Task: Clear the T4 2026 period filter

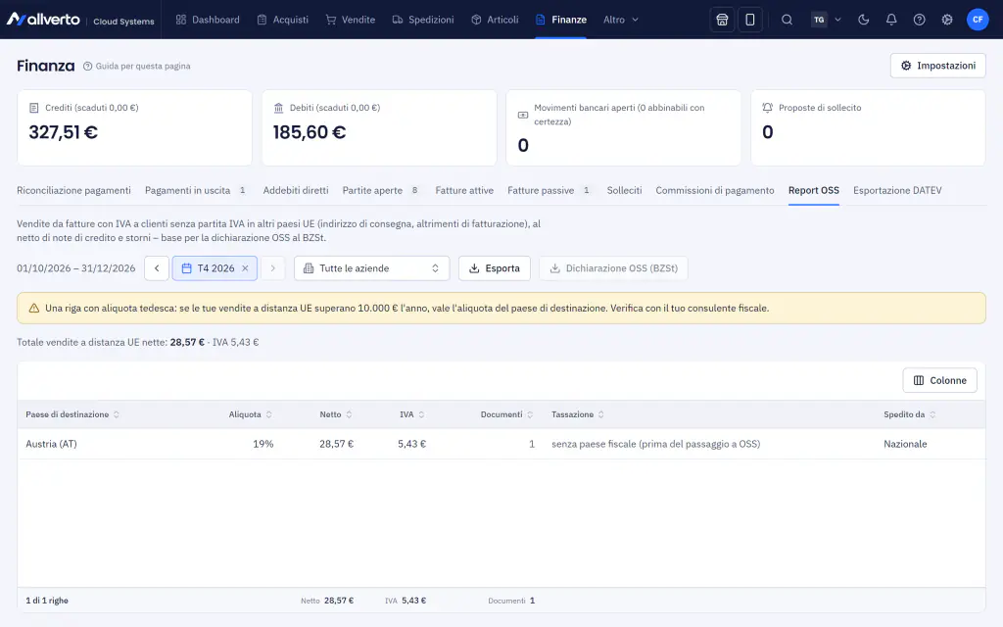Action: [245, 268]
